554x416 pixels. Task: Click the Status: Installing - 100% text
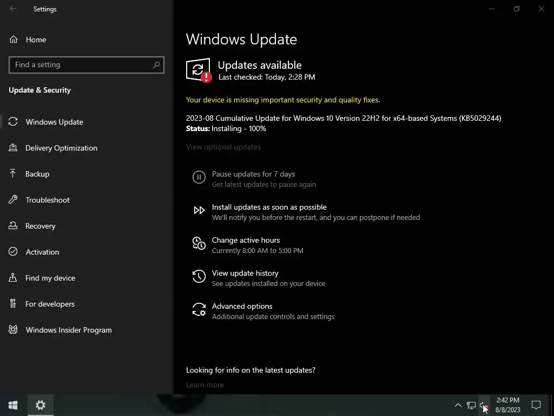coord(226,128)
